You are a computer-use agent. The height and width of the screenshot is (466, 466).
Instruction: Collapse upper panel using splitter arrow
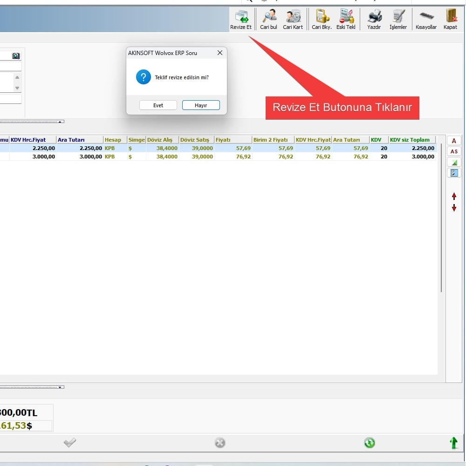60,122
